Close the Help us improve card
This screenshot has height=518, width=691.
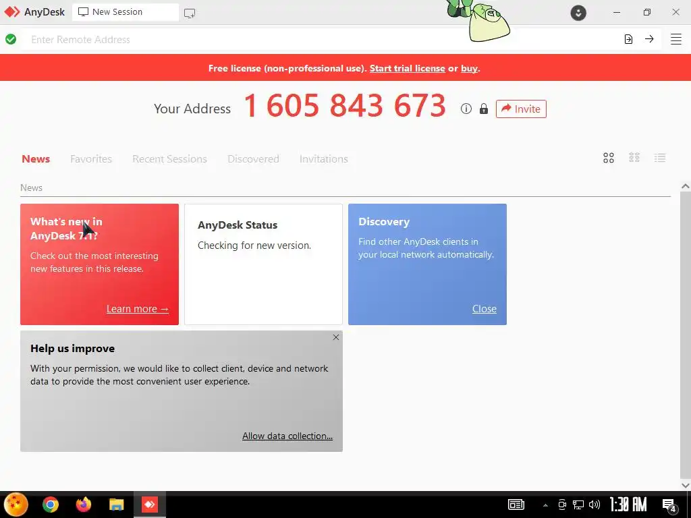336,337
